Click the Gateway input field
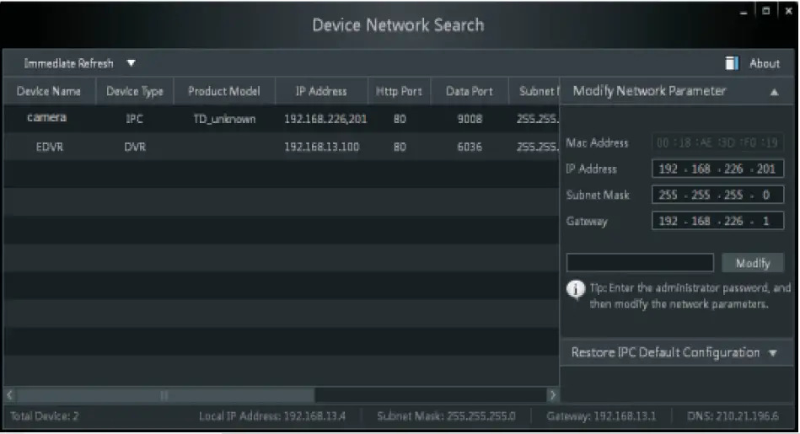The height and width of the screenshot is (434, 800). (x=718, y=222)
